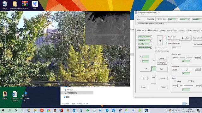The image size is (202, 113).
Task: Click the Tracking Again button
Action: [x=162, y=63]
